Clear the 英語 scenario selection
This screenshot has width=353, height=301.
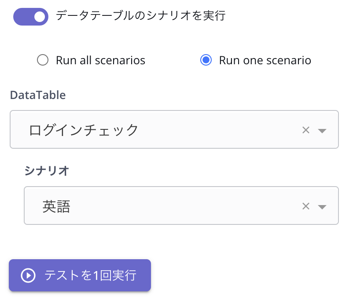(x=306, y=206)
